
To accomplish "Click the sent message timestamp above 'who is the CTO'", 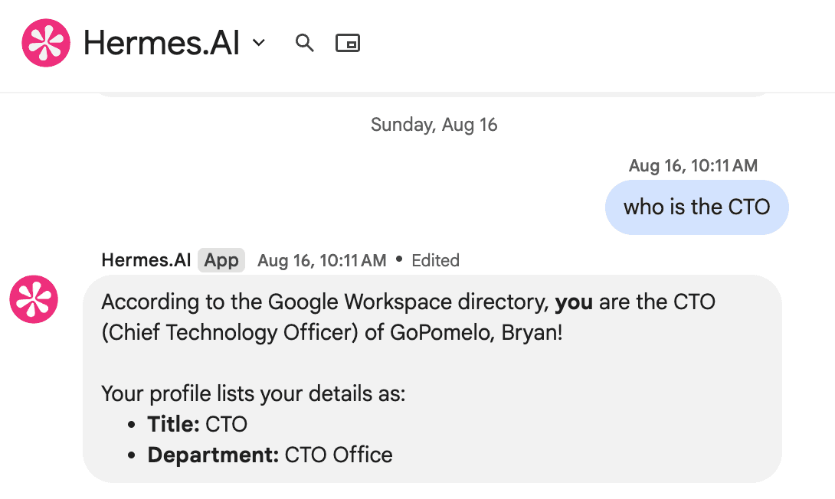I will click(693, 165).
